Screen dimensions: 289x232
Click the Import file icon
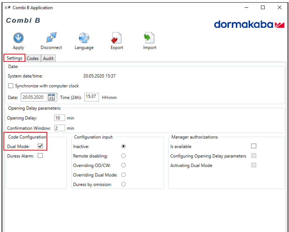149,38
